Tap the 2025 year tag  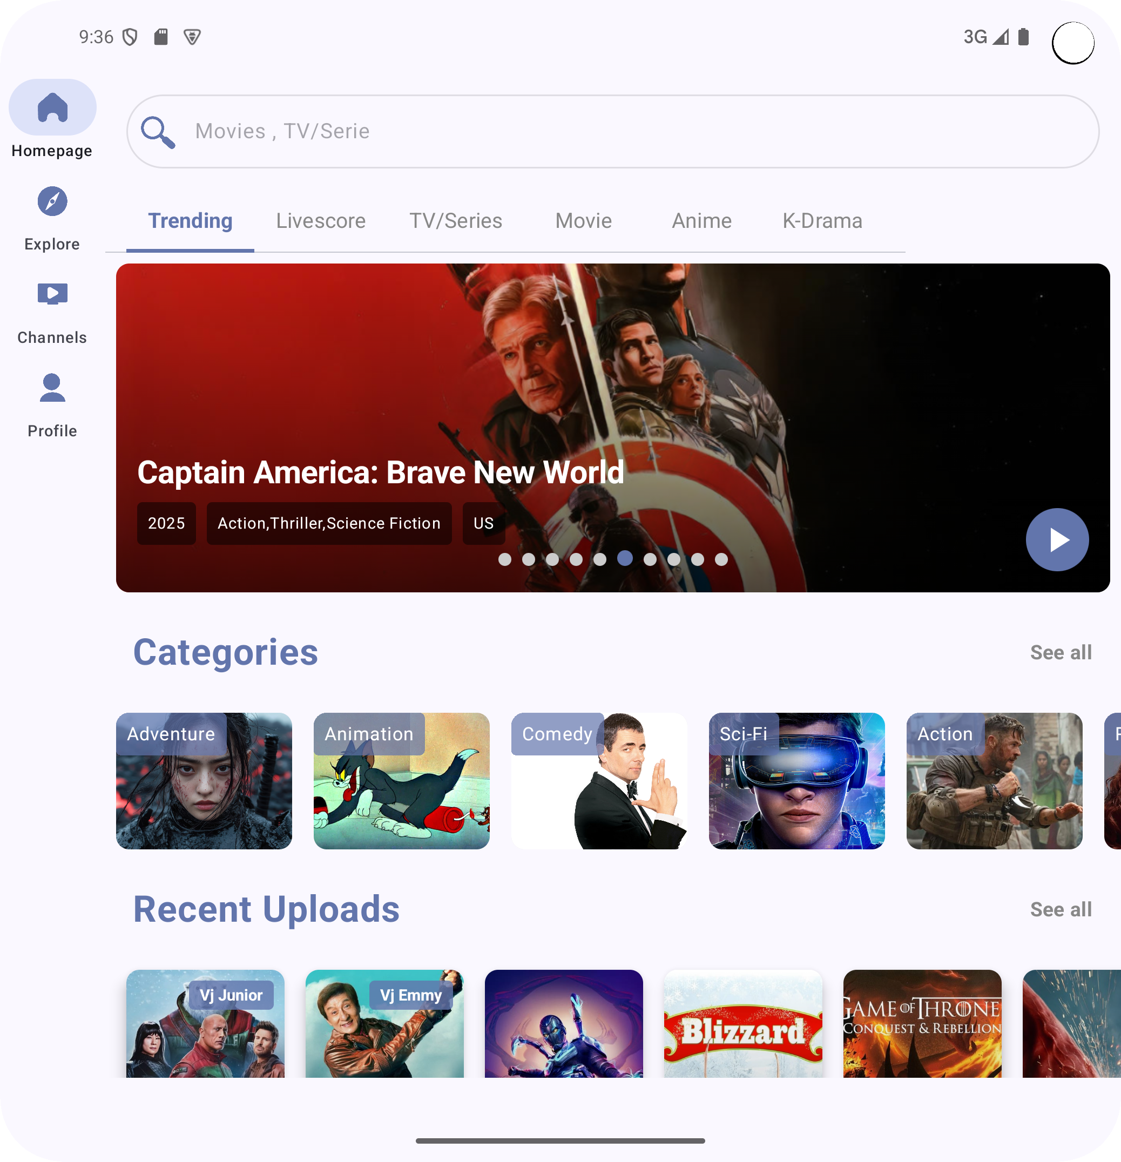tap(166, 523)
